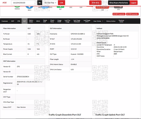Switch to the STB tab
Viewport: 141px width, 119px height.
(19, 21)
